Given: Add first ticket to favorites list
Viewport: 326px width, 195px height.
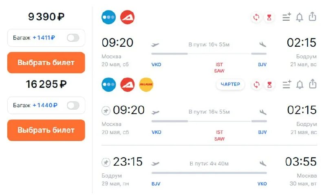Looking at the screenshot, I should [x=287, y=17].
